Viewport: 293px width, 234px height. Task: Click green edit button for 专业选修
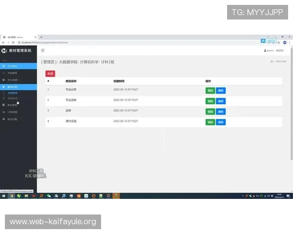pyautogui.click(x=210, y=101)
